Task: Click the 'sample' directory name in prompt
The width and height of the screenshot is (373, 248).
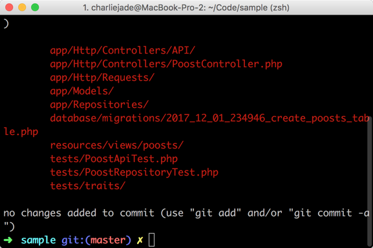Action: (x=38, y=240)
